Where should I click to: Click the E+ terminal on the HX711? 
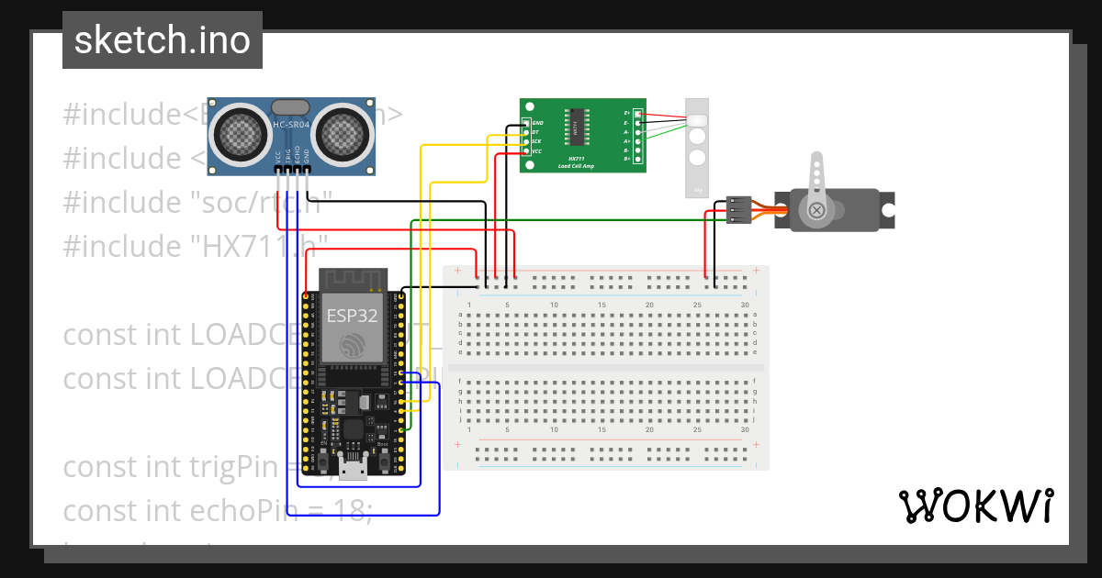[638, 114]
